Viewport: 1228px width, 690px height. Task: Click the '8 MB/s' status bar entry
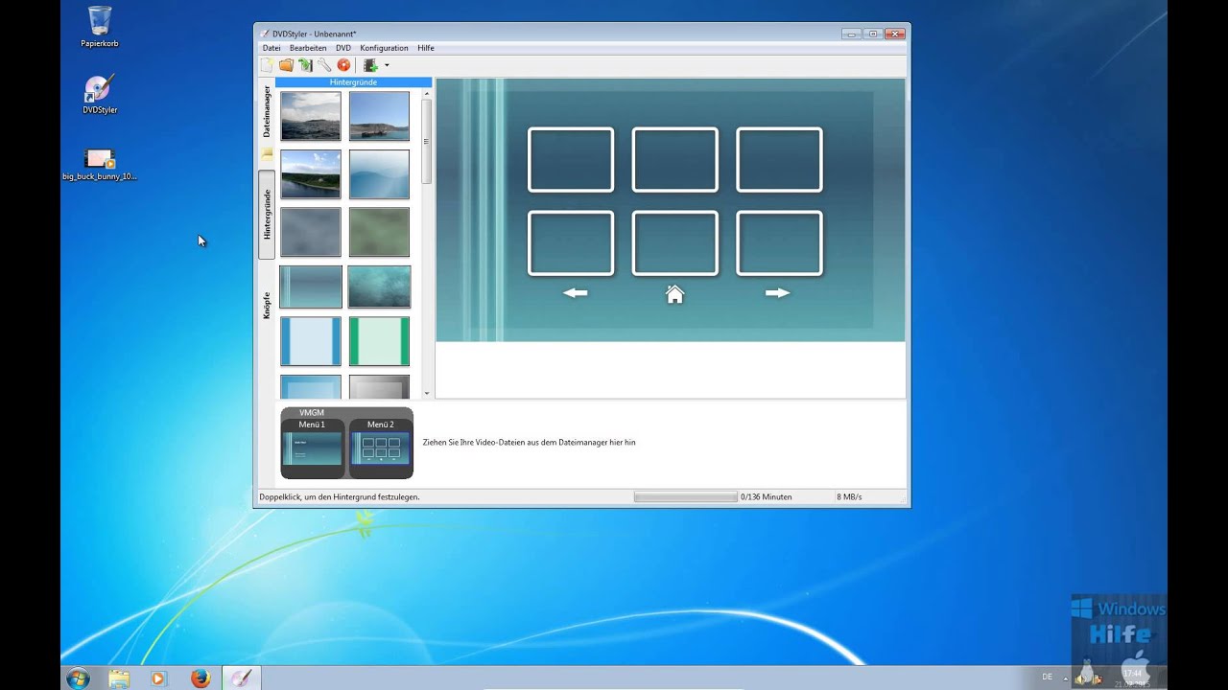[x=849, y=497]
